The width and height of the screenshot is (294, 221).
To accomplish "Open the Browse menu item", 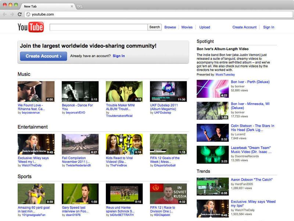I will (x=170, y=27).
